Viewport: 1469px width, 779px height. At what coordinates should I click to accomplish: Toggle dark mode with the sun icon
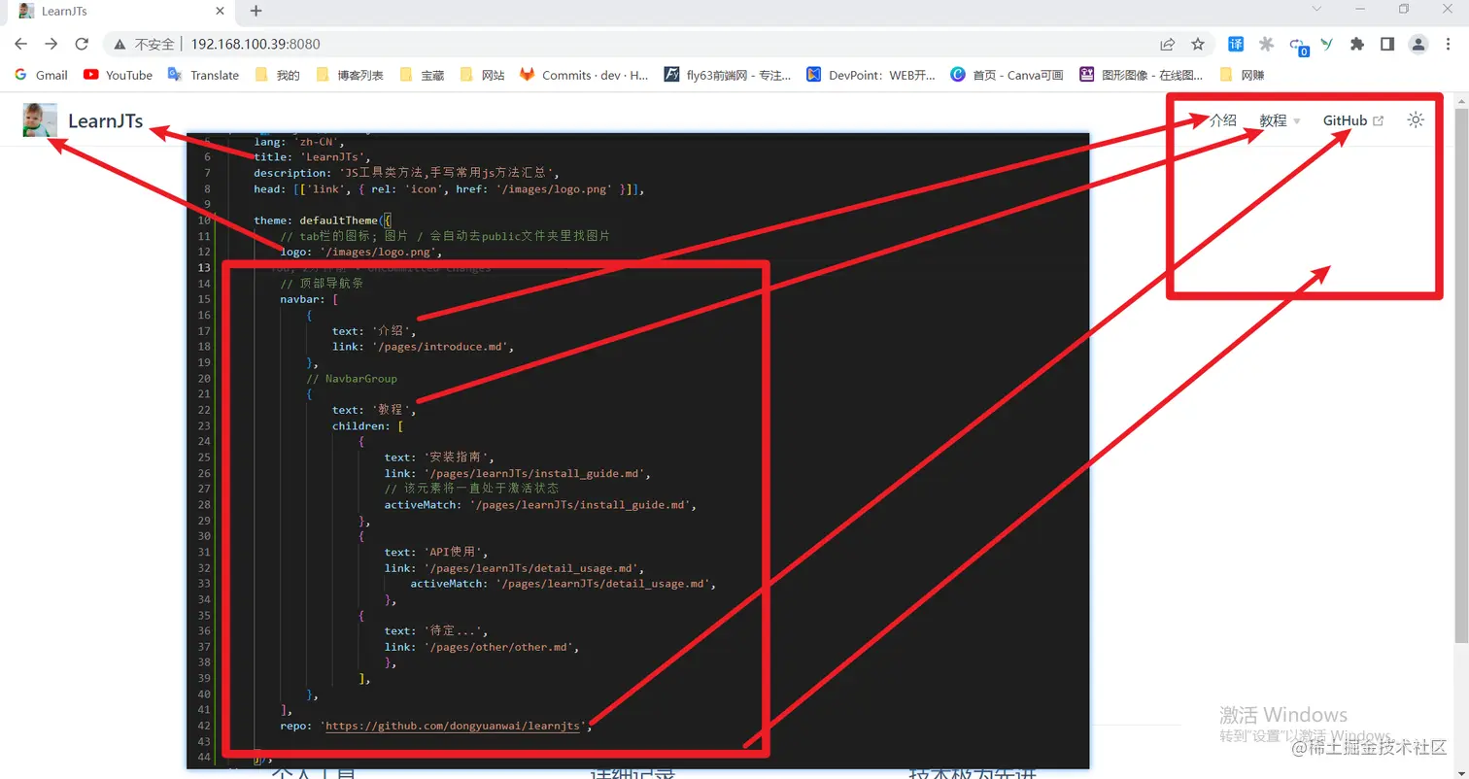[x=1416, y=120]
